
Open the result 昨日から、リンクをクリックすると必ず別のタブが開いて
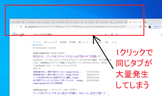pos(69,56)
